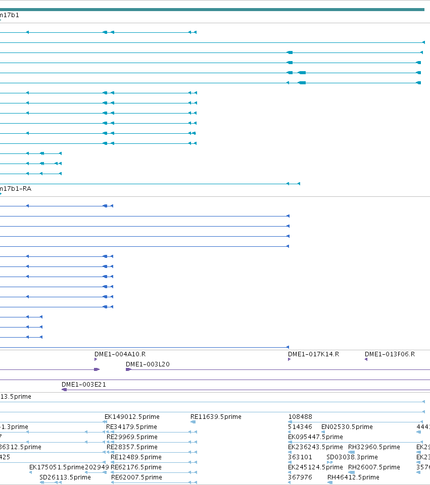Click the RE12489.5prime label
Viewport: 430px width, 485px height.
coord(136,457)
